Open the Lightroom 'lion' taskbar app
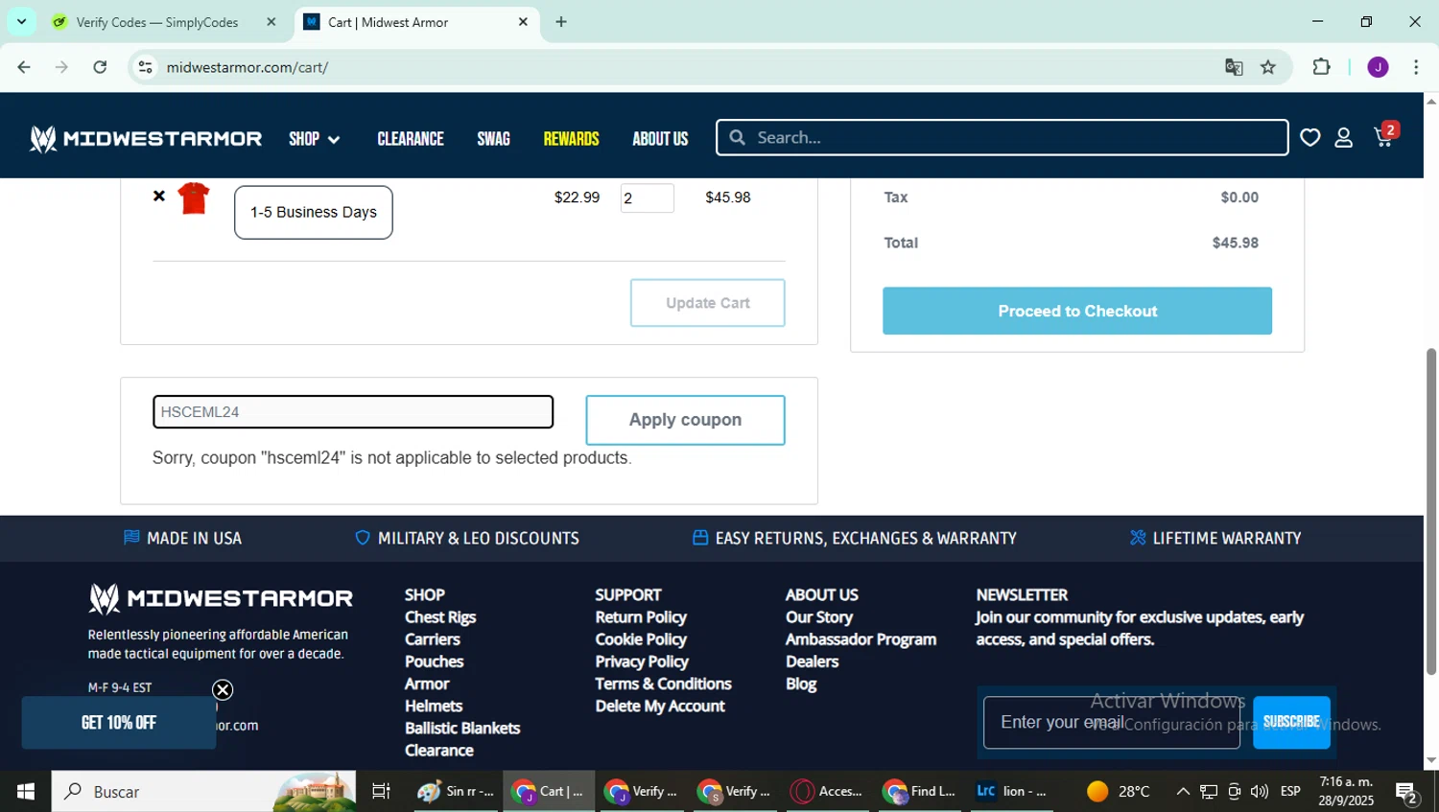 point(1012,791)
